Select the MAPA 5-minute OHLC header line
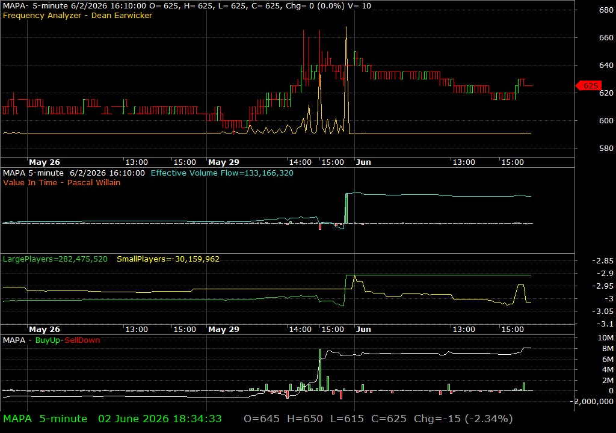The height and width of the screenshot is (433, 616). pyautogui.click(x=186, y=5)
